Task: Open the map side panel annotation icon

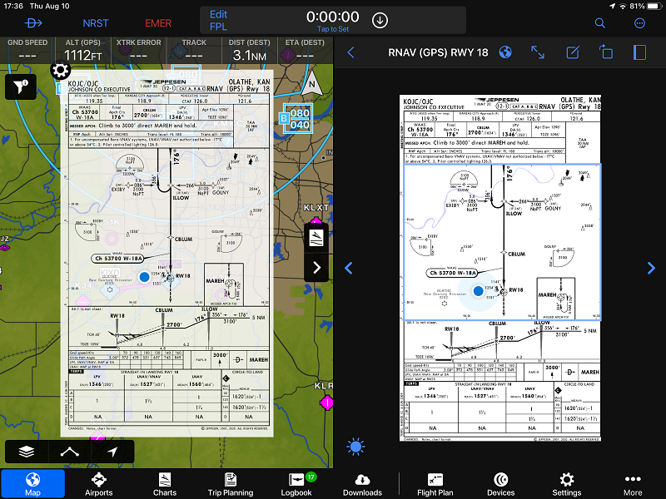Action: pyautogui.click(x=316, y=238)
